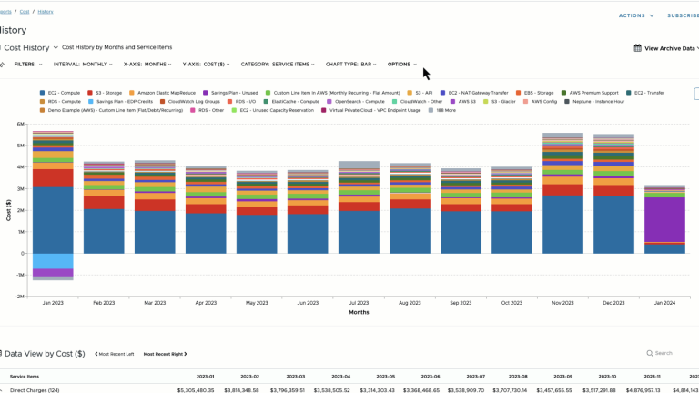Click the Savings Plan - EDP Credits color swatch
699x393 pixels.
(x=91, y=102)
